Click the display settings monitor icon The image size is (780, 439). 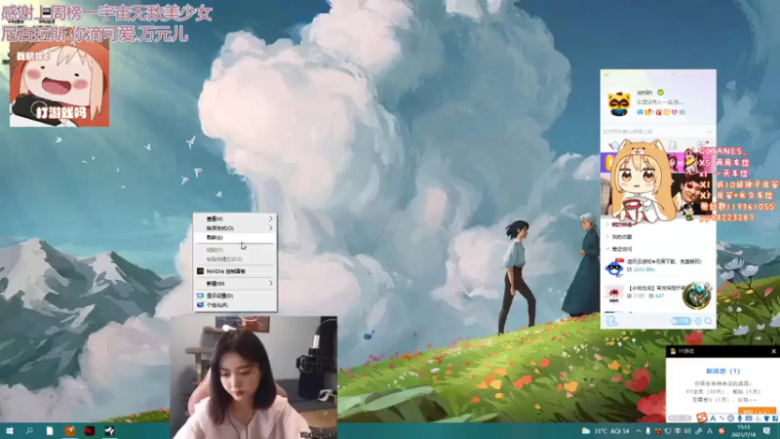[x=200, y=296]
